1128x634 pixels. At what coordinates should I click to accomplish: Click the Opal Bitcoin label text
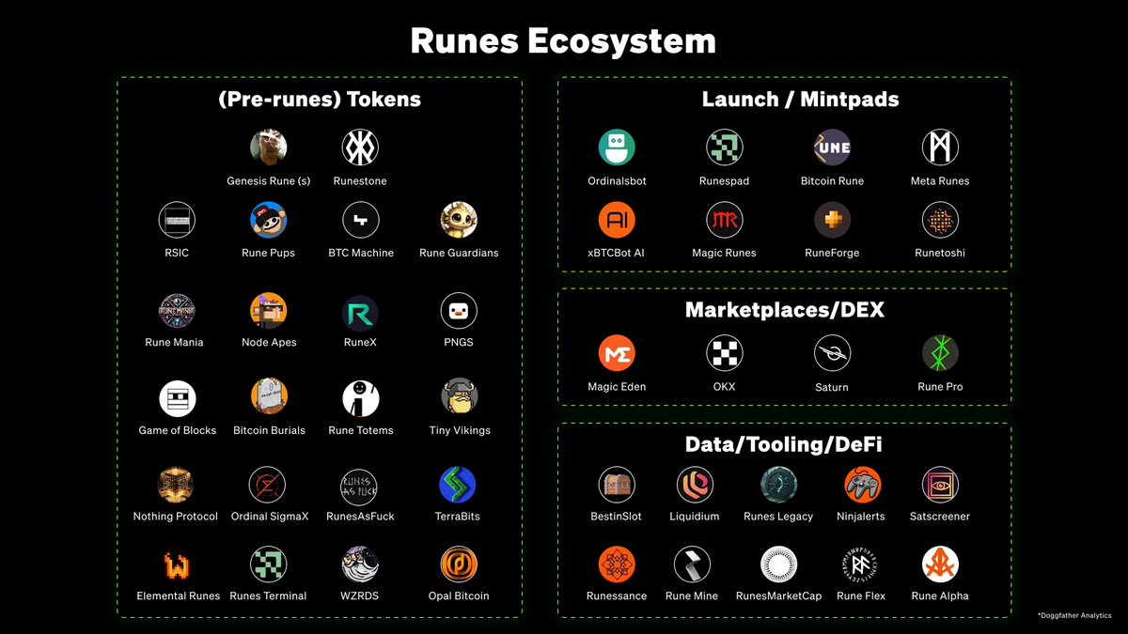pyautogui.click(x=459, y=596)
